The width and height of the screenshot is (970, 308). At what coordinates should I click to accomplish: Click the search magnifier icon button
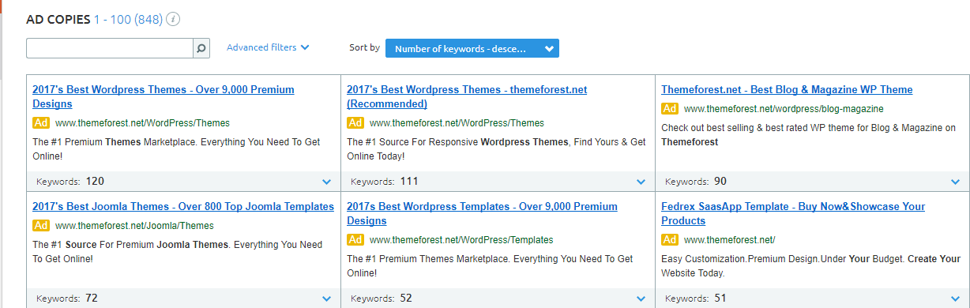(202, 48)
